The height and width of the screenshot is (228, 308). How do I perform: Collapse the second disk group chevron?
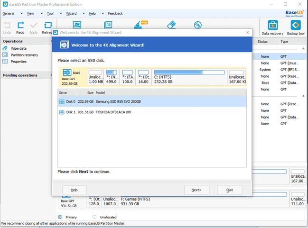coord(303,96)
